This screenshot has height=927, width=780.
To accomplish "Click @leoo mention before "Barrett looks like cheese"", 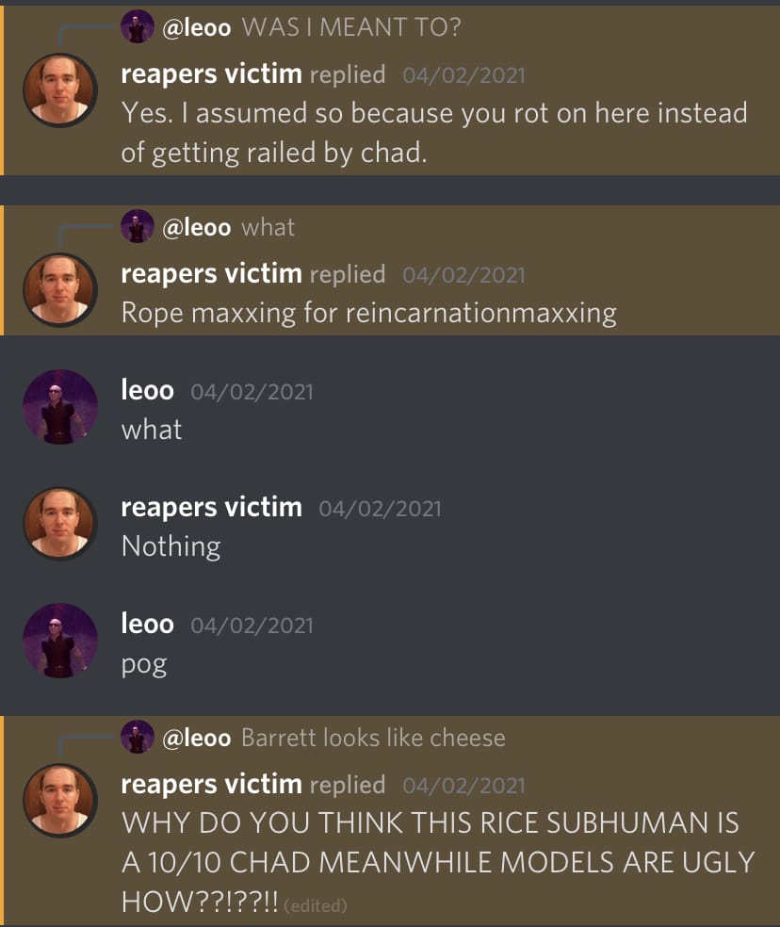I will tap(196, 738).
